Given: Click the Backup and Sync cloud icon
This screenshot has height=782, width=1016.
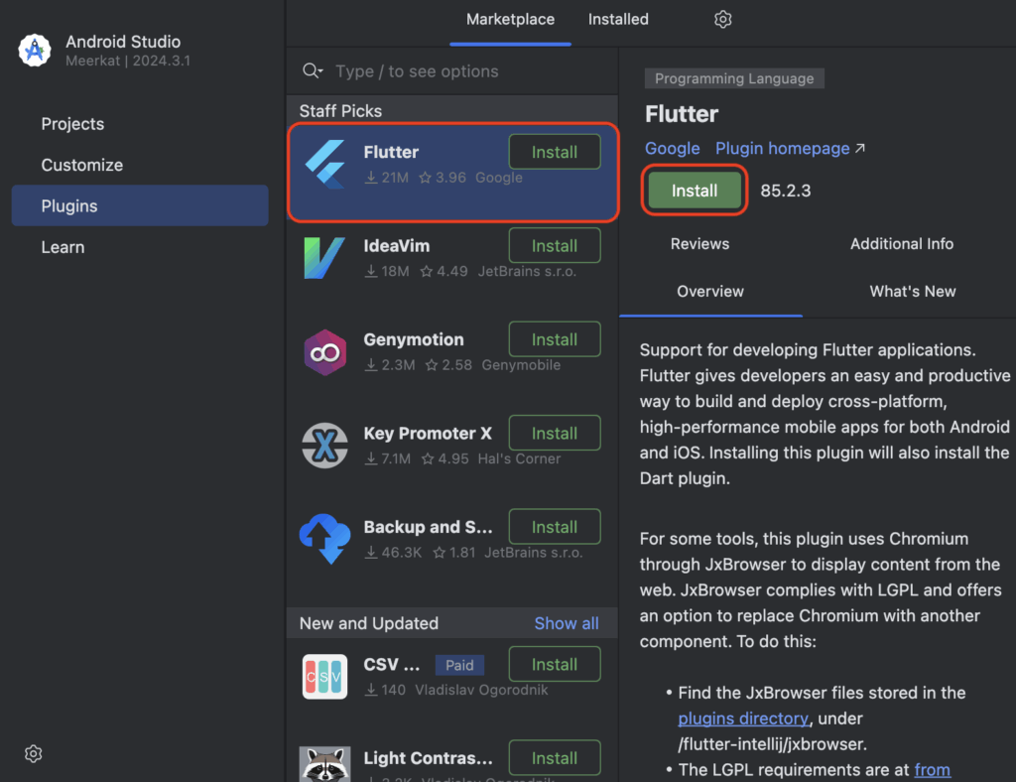Looking at the screenshot, I should pos(324,539).
